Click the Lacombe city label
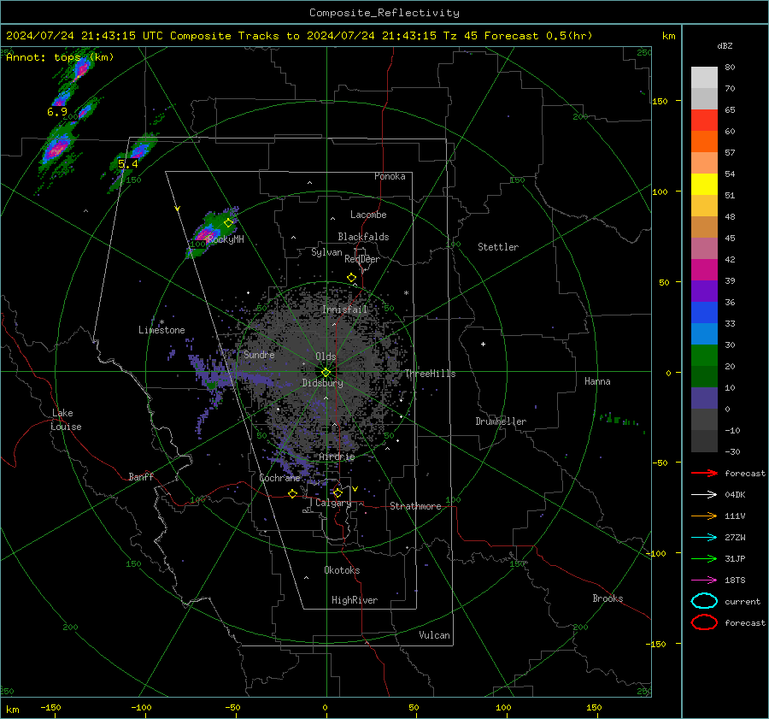Screen dimensions: 769x719 click(x=368, y=215)
